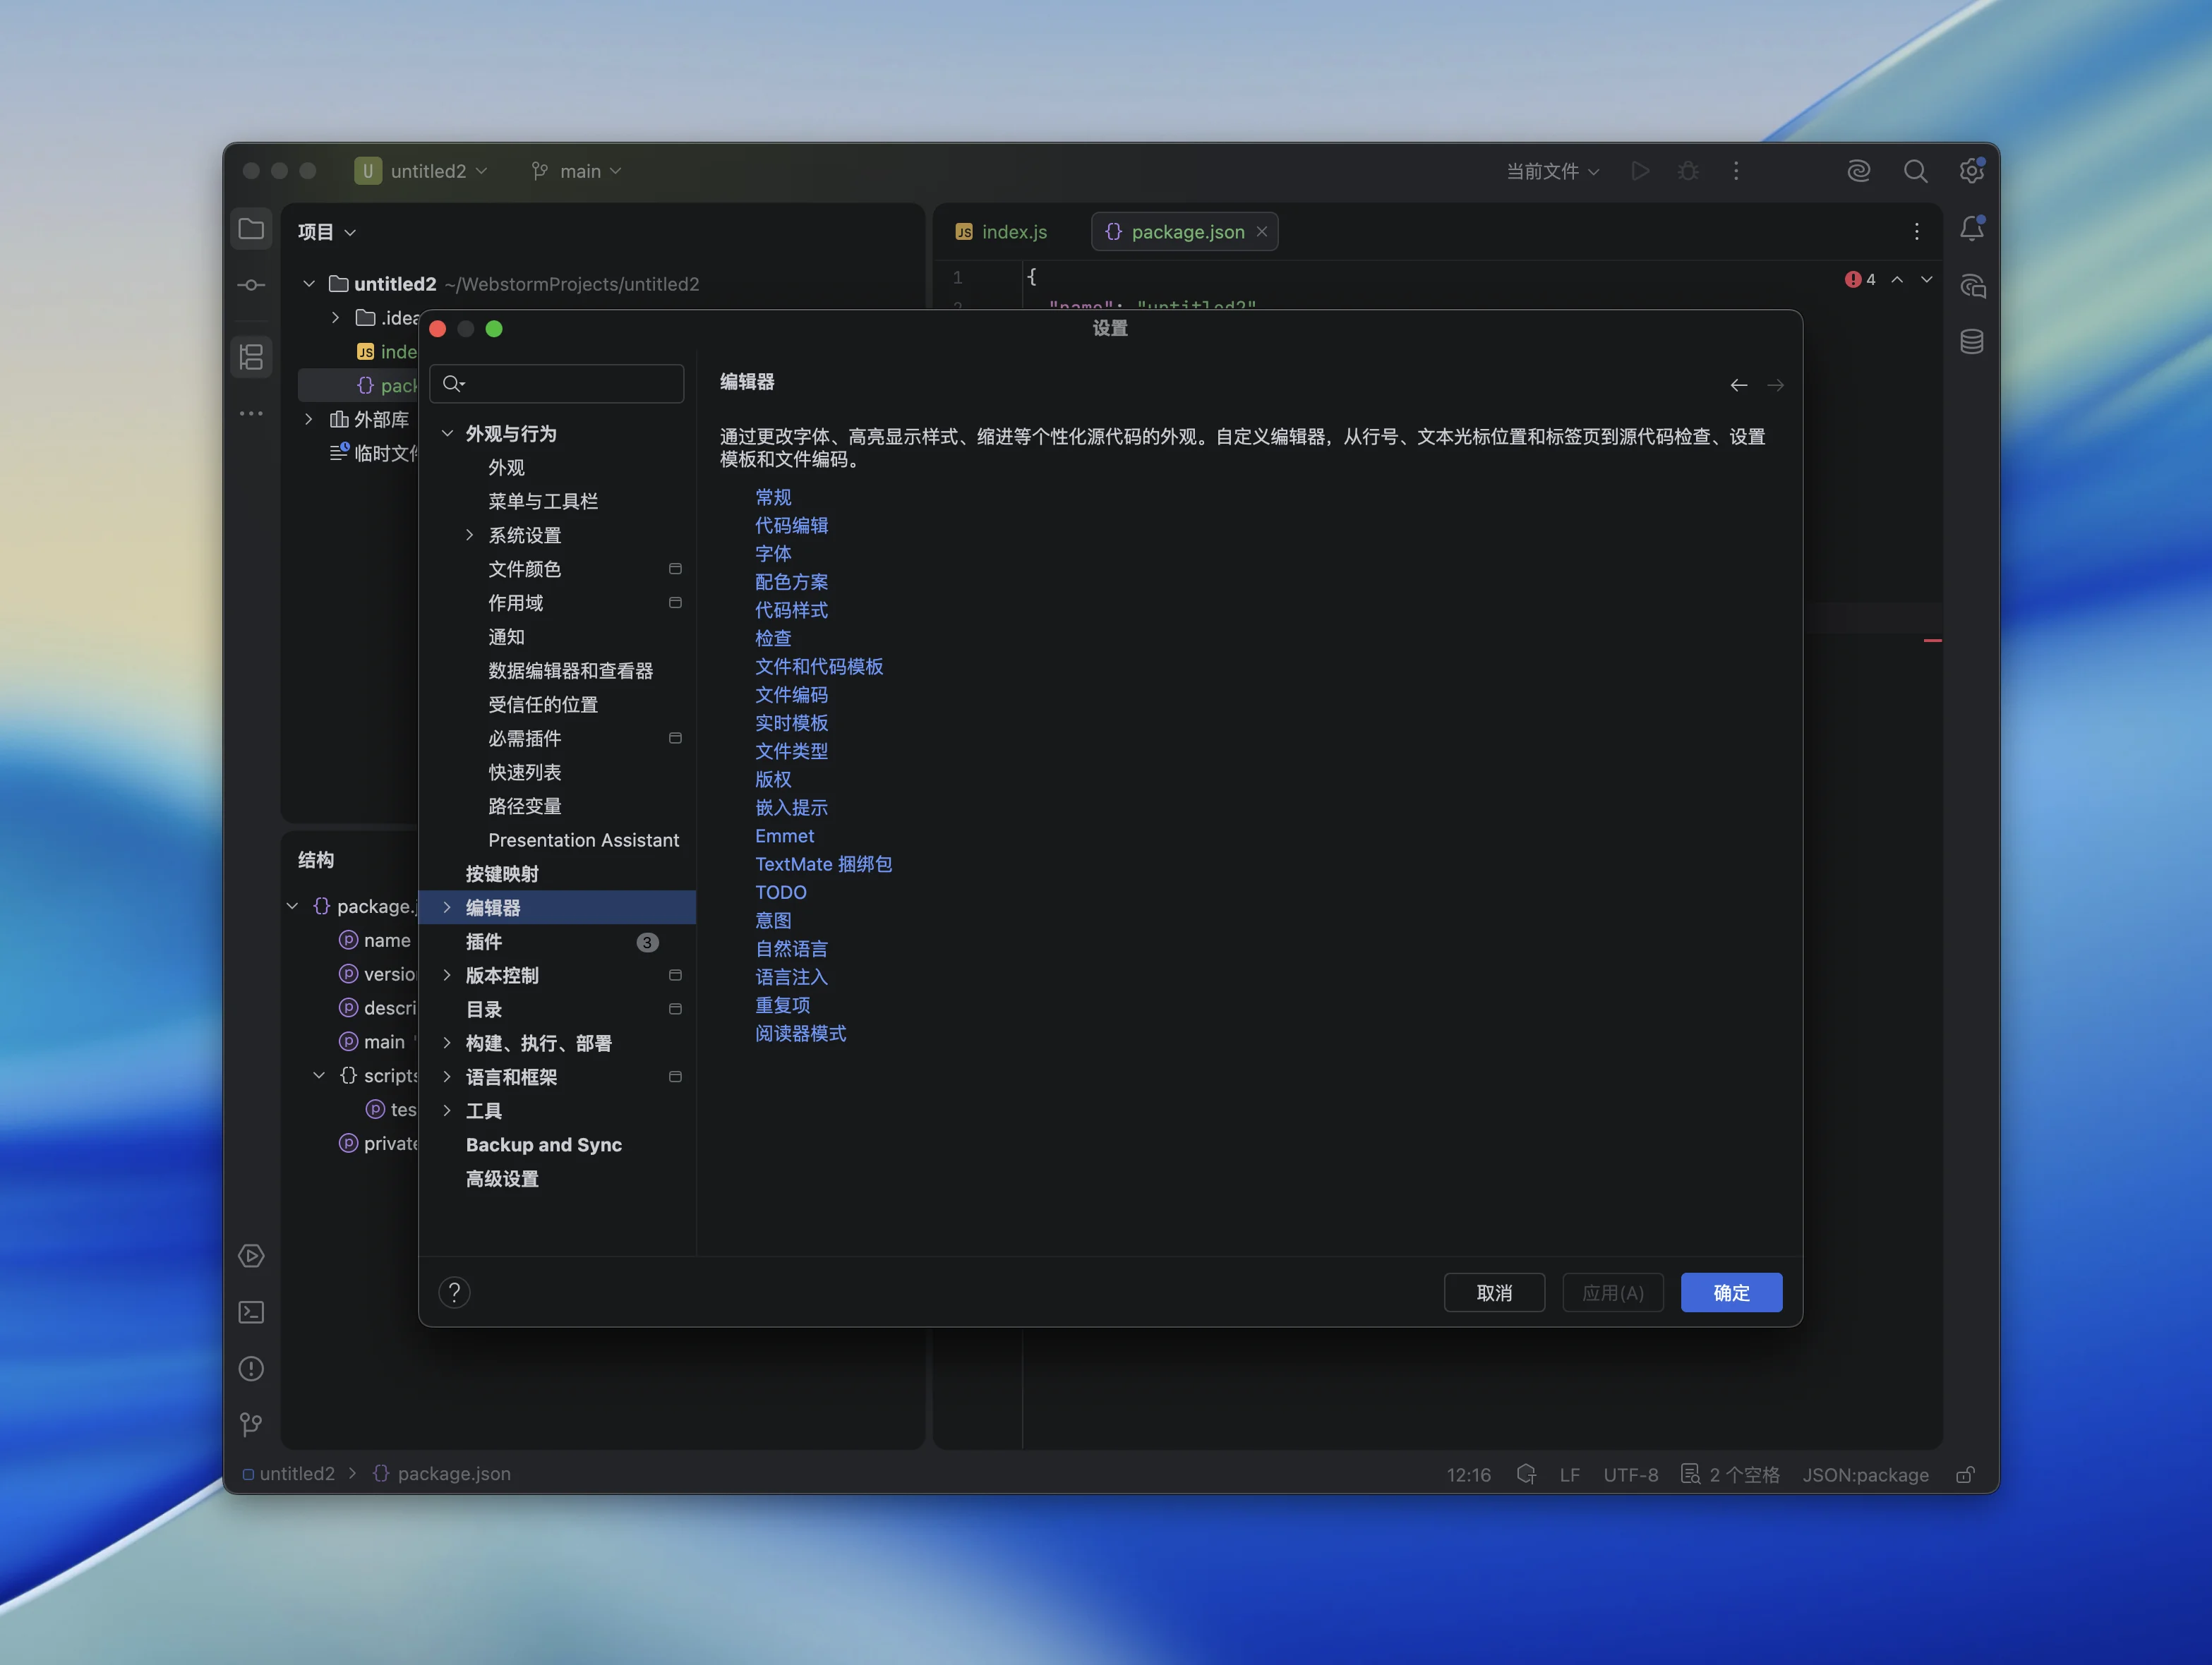Open the Problems tool window icon
This screenshot has width=2212, height=1665.
click(x=251, y=1368)
